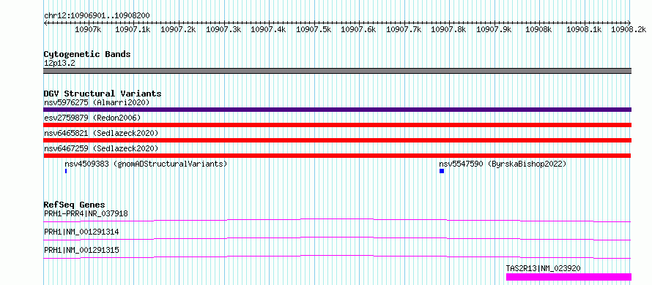Viewport: 652px width, 285px height.
Task: Click the 10907.9k ruler tick label
Action: (x=494, y=29)
